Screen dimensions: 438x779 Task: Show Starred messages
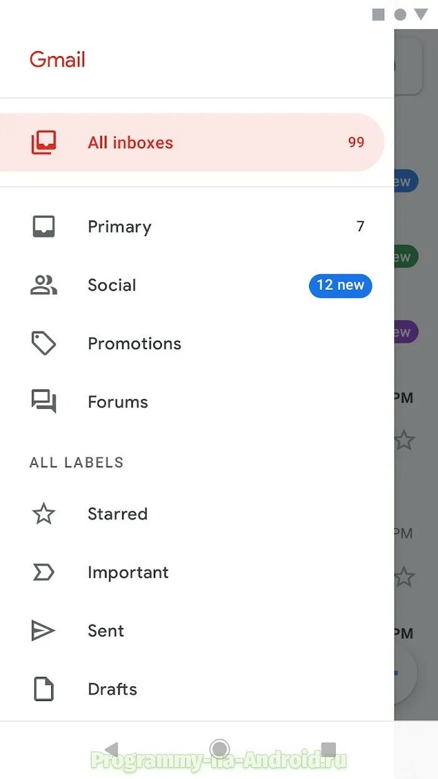118,514
